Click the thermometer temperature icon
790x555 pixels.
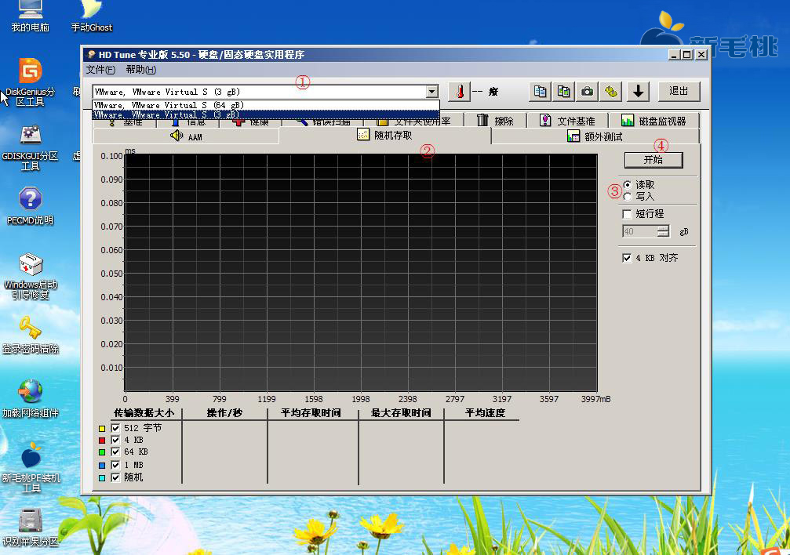coord(460,92)
